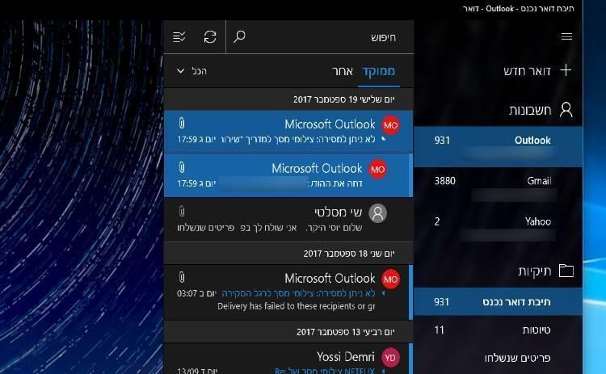Click MO avatar of first 17:59 message
Viewport: 606px width, 374px height.
pyautogui.click(x=390, y=125)
